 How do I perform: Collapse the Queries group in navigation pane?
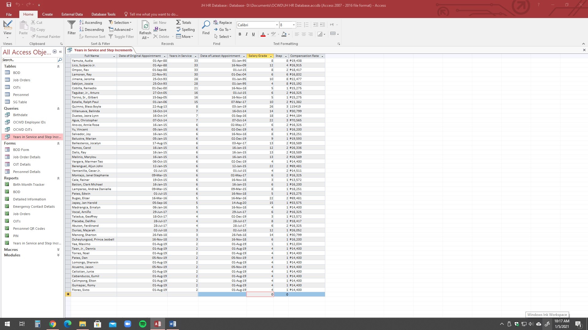pyautogui.click(x=58, y=108)
